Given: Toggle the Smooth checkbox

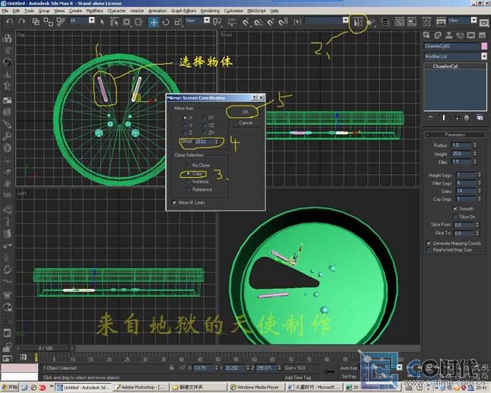Looking at the screenshot, I should click(x=455, y=208).
